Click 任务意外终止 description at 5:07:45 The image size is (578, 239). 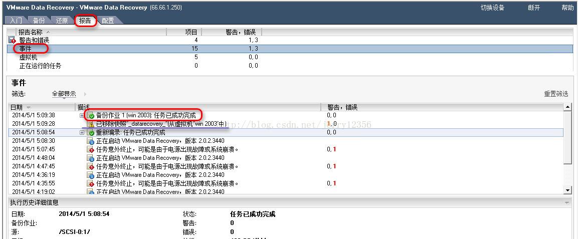[x=167, y=149]
